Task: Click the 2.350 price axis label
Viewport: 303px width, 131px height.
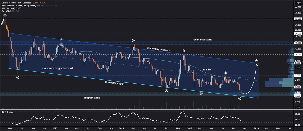Action: pyautogui.click(x=297, y=102)
